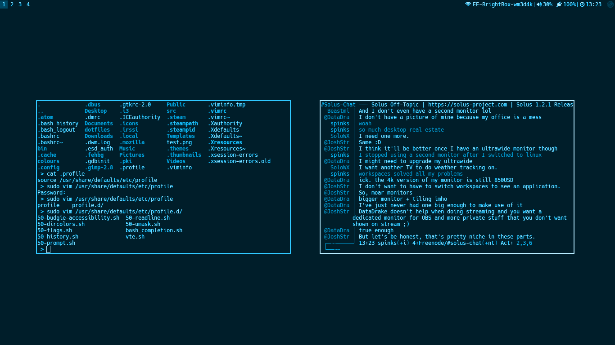The height and width of the screenshot is (345, 615).
Task: Click the Public directory entry
Action: [x=176, y=105]
